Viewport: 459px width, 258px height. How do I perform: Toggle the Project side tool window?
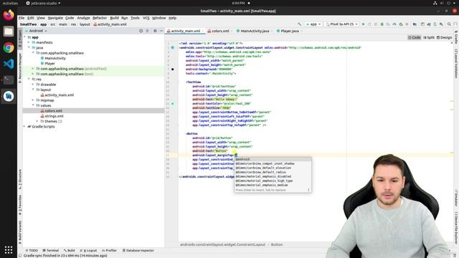[20, 38]
